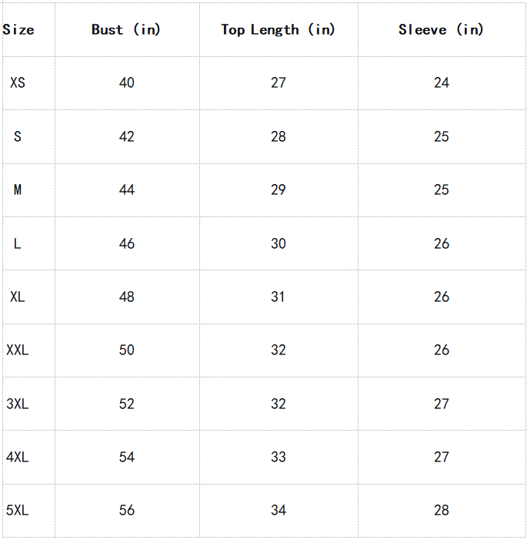This screenshot has width=527, height=540.
Task: Click the Sleeve (in) column header
Action: 441,30
